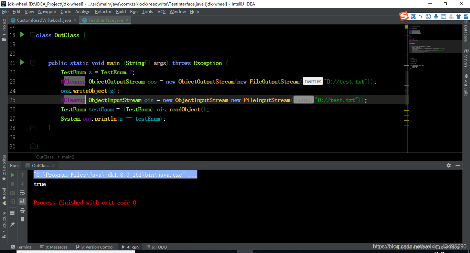Image resolution: width=470 pixels, height=253 pixels.
Task: Open the Window menu
Action: click(x=178, y=12)
